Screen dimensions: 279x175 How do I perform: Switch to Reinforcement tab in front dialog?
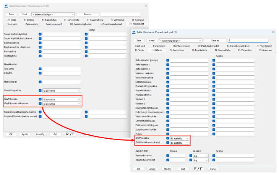[181, 46]
